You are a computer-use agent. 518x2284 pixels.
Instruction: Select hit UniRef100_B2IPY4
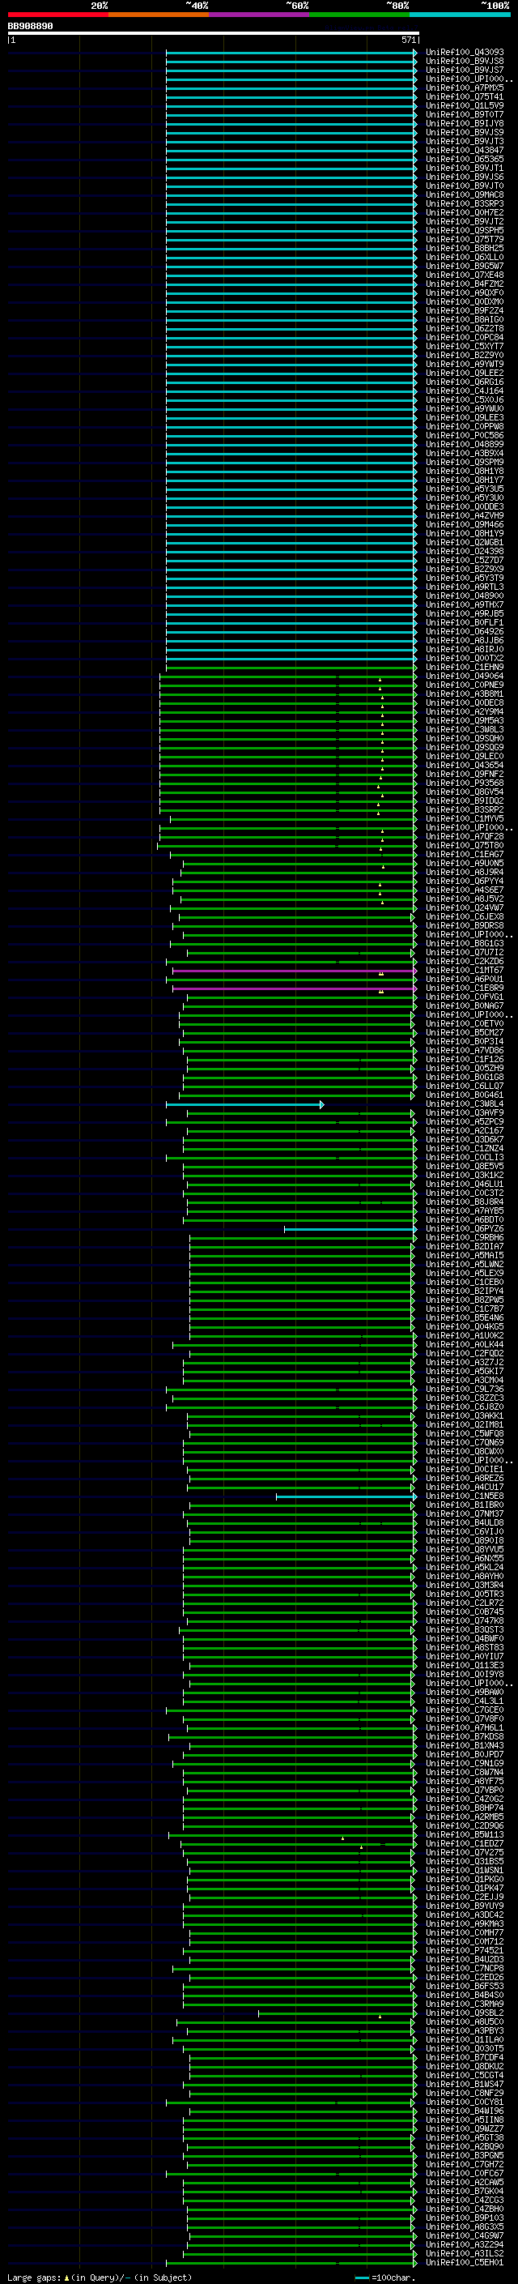(465, 1291)
